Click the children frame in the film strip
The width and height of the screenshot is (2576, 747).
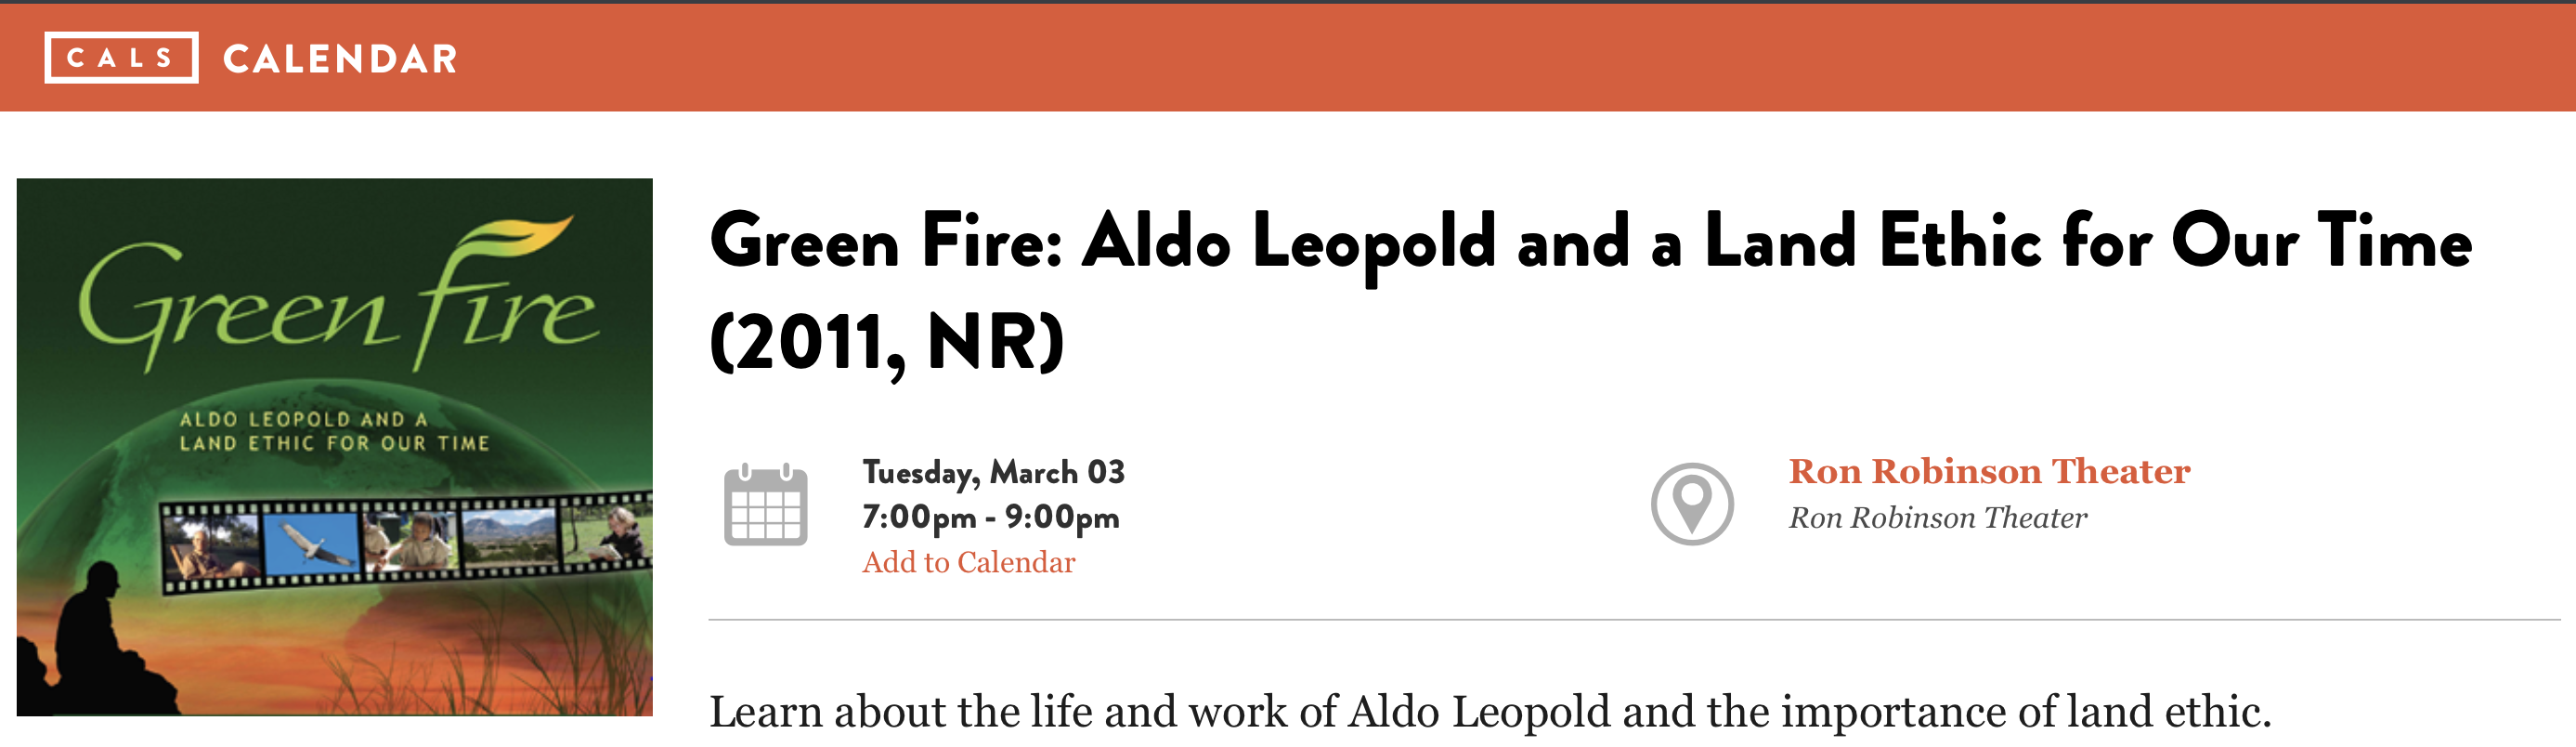click(x=412, y=542)
